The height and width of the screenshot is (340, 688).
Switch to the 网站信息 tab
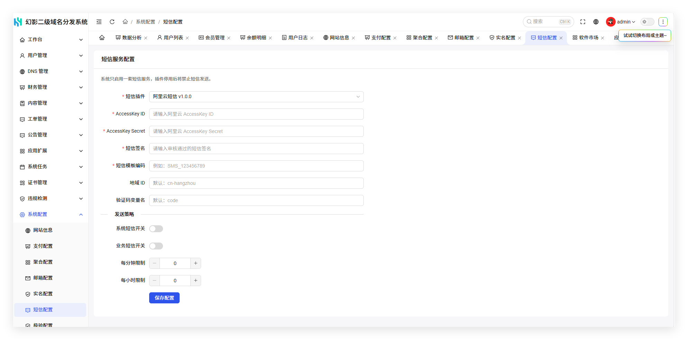point(336,38)
